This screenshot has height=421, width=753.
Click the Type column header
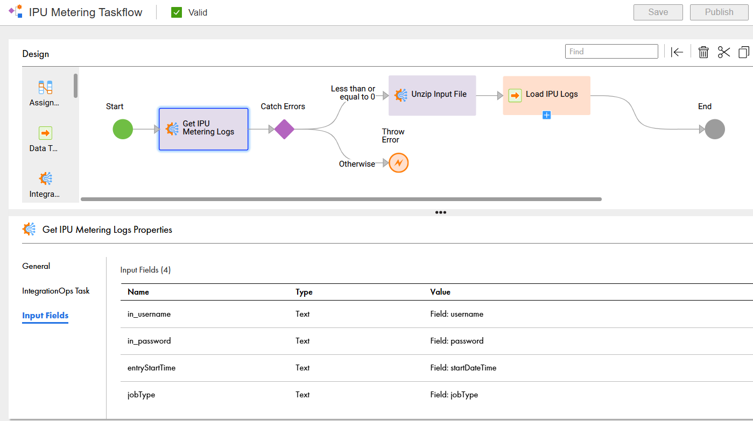(x=304, y=292)
